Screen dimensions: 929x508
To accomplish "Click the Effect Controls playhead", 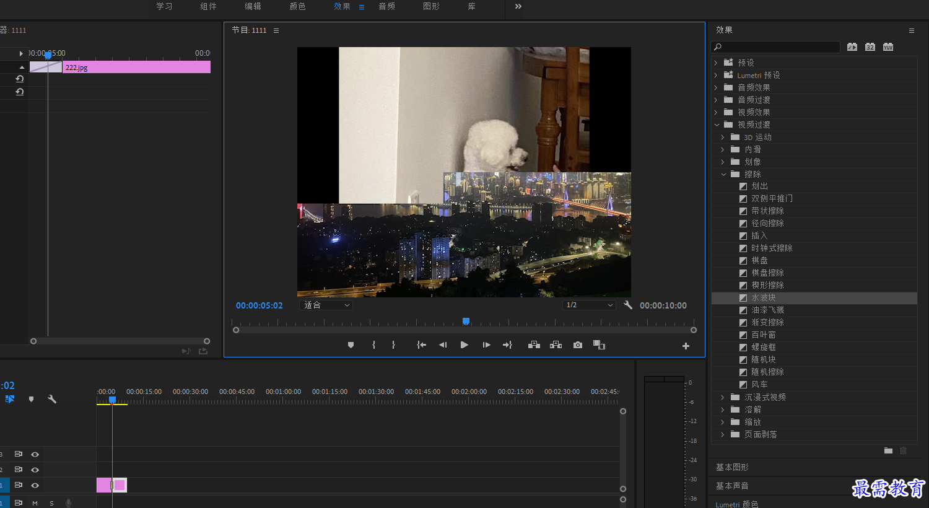I will pos(48,55).
